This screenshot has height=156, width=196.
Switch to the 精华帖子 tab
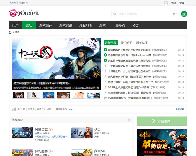pos(142,43)
